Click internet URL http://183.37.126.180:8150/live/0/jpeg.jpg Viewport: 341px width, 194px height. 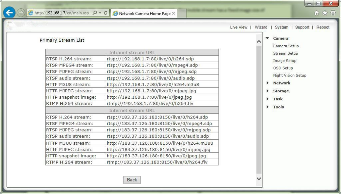(156, 156)
